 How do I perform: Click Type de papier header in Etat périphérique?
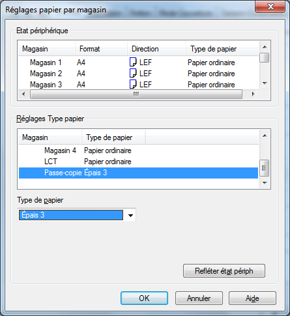[x=222, y=49]
